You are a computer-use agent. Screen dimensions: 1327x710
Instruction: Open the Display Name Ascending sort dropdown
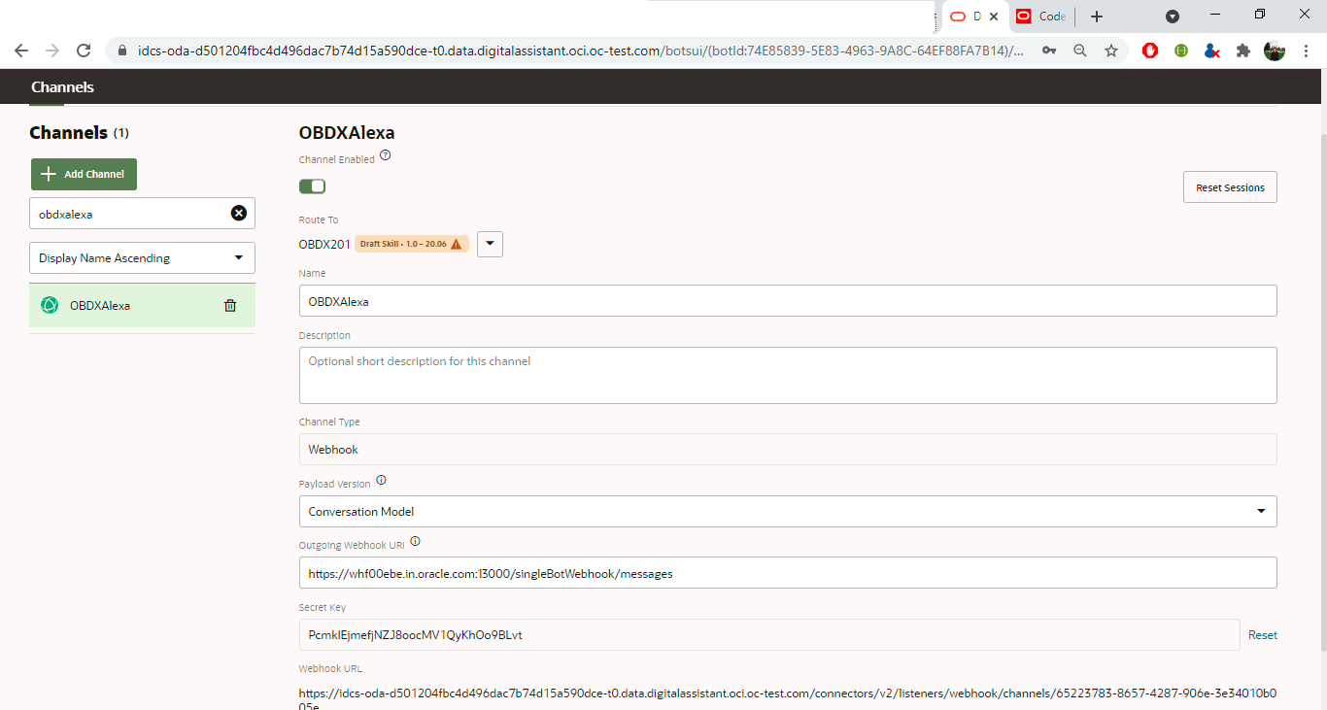(x=142, y=258)
